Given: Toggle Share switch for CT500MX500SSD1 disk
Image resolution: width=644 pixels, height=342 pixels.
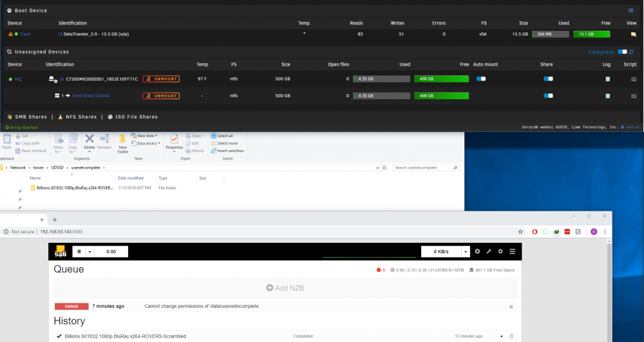Looking at the screenshot, I should [548, 79].
